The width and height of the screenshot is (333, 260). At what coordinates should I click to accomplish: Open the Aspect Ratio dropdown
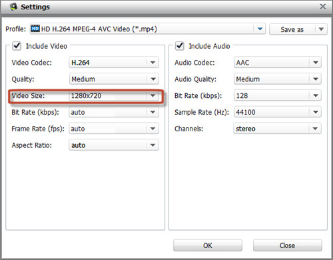click(x=114, y=145)
